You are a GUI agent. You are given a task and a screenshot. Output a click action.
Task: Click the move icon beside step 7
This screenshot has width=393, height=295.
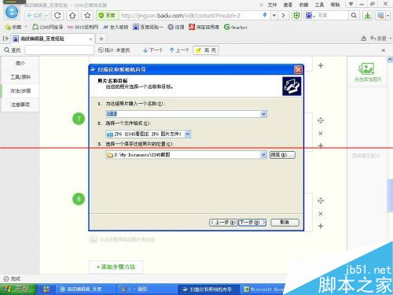[x=321, y=120]
